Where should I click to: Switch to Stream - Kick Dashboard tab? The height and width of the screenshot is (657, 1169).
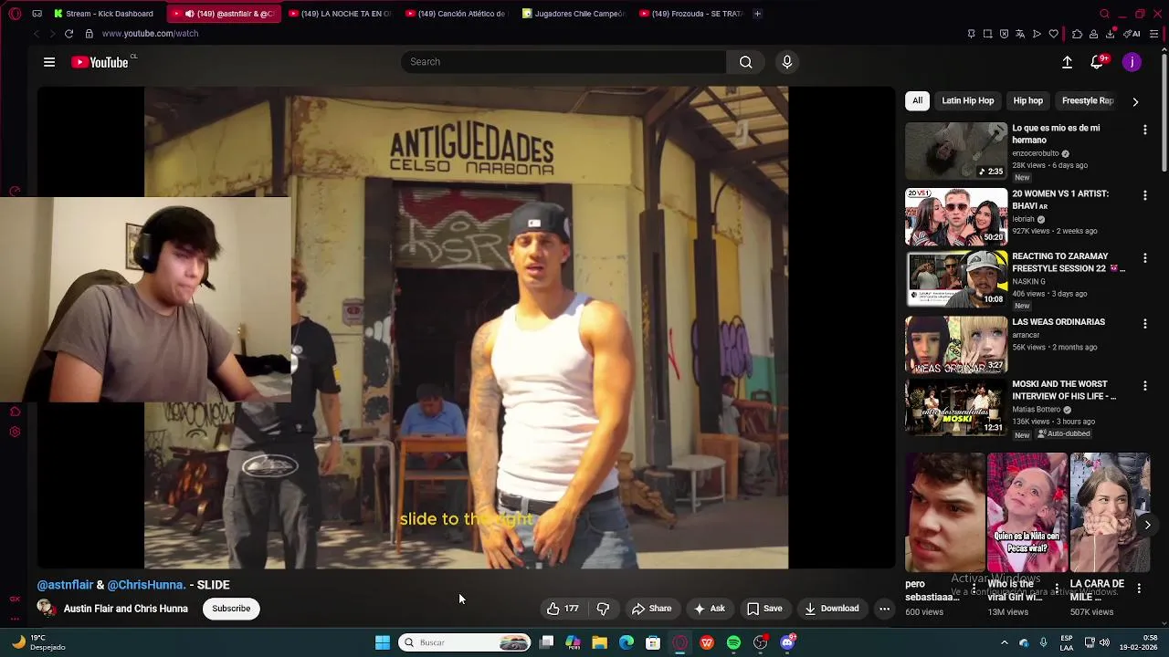pos(103,14)
